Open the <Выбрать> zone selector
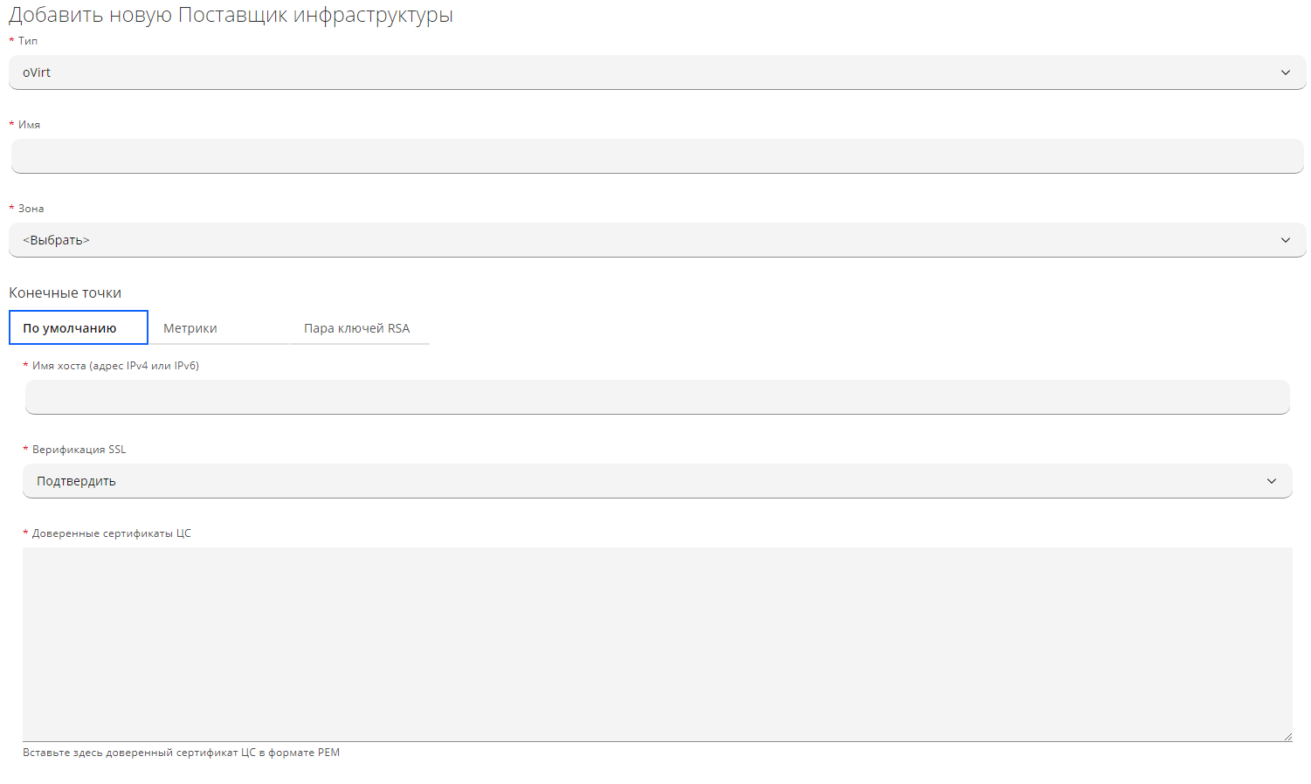1311x784 pixels. click(x=646, y=240)
